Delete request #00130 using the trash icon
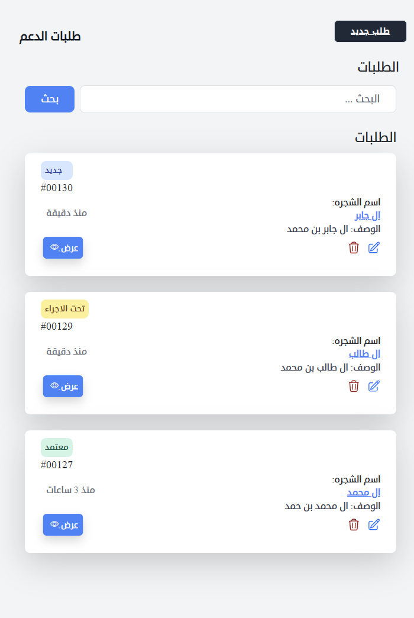 coord(354,248)
